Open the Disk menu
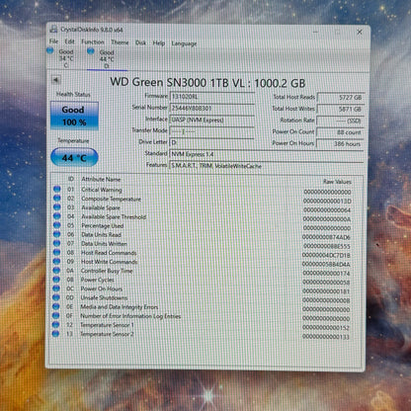This screenshot has width=411, height=411. pyautogui.click(x=140, y=42)
